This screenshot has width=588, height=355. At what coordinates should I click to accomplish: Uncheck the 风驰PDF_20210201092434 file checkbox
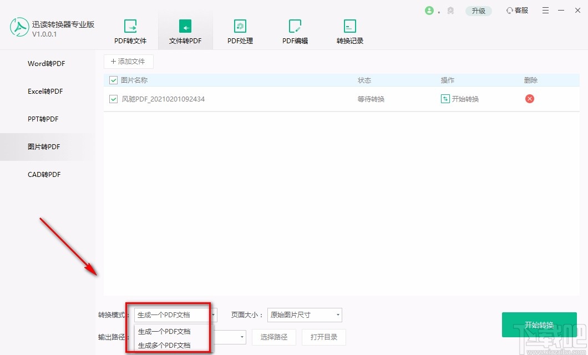click(x=113, y=99)
